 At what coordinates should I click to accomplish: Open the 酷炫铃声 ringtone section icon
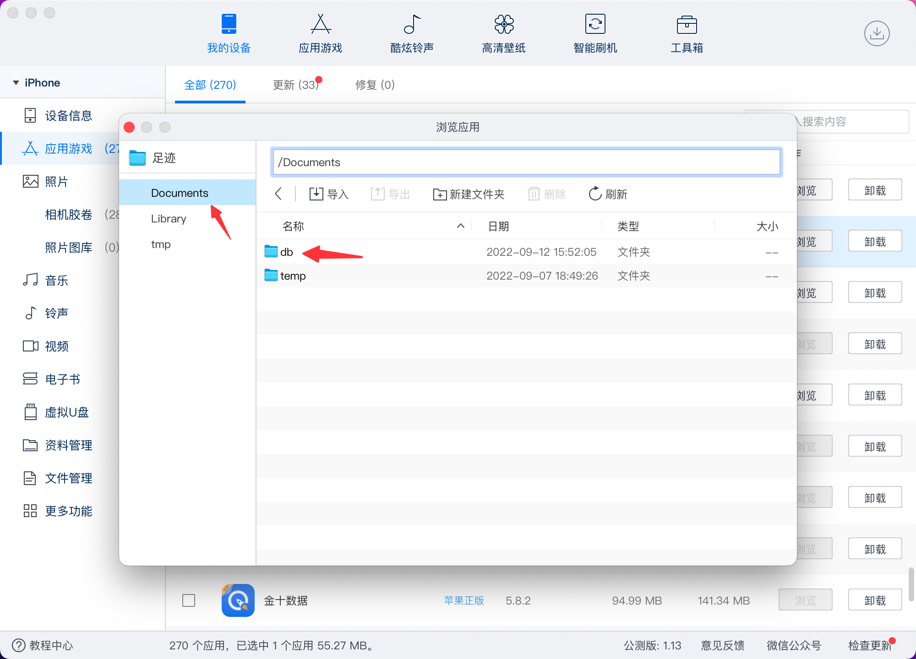(x=412, y=25)
